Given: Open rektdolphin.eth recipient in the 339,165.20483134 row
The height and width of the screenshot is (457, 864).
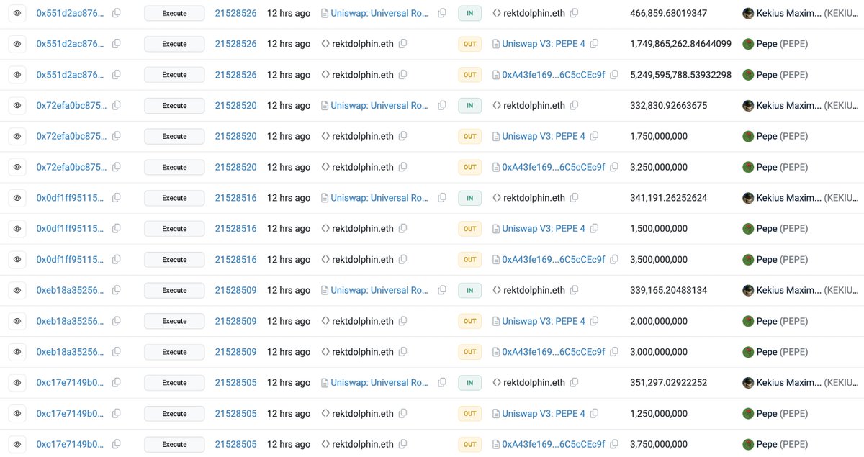Looking at the screenshot, I should click(534, 291).
